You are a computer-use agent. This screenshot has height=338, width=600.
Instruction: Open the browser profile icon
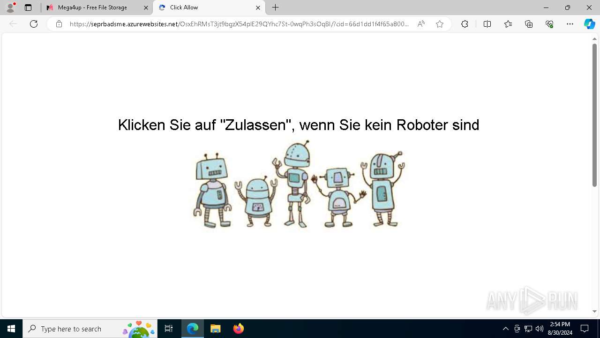(x=10, y=8)
